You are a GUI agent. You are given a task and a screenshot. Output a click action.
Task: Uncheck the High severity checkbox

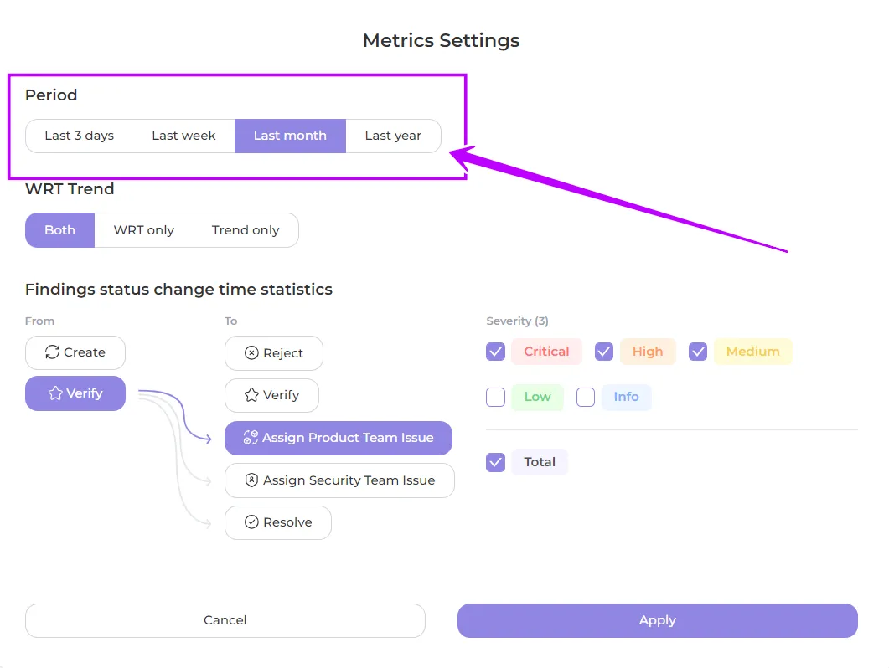604,352
